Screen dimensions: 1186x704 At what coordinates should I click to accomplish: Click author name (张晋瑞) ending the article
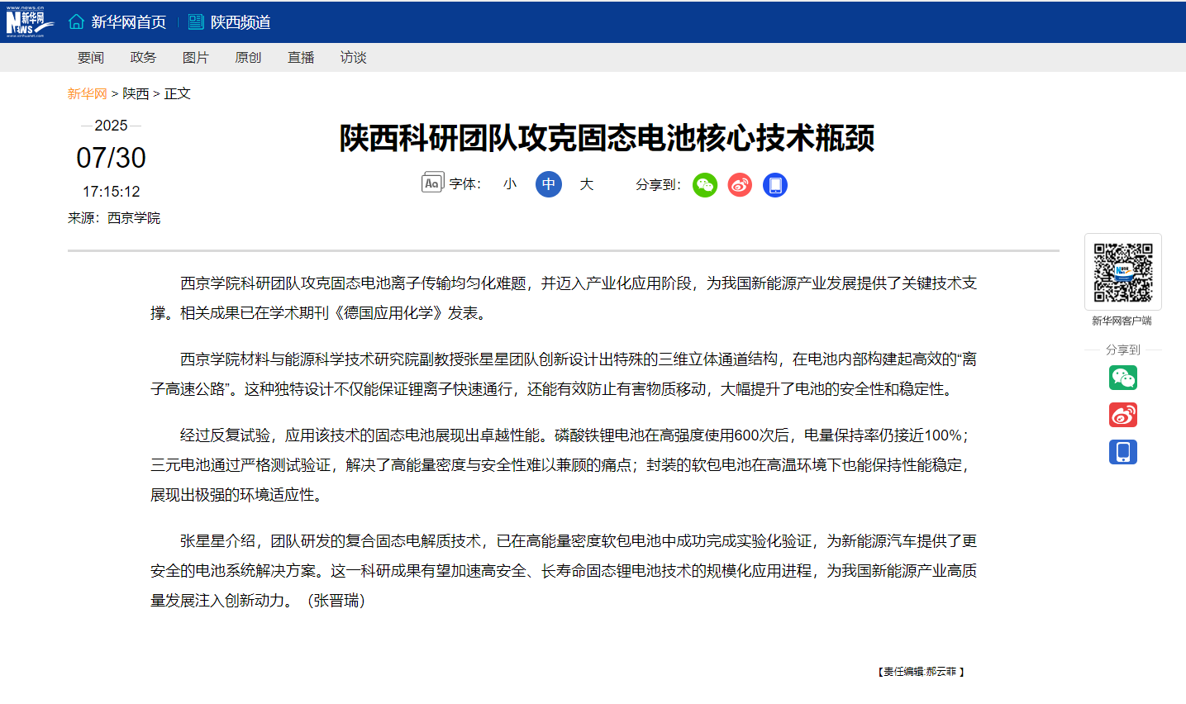pyautogui.click(x=336, y=601)
